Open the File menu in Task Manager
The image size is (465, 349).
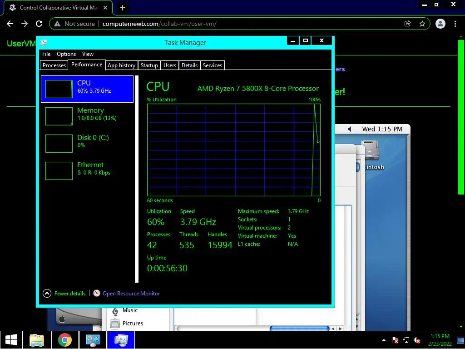(46, 54)
